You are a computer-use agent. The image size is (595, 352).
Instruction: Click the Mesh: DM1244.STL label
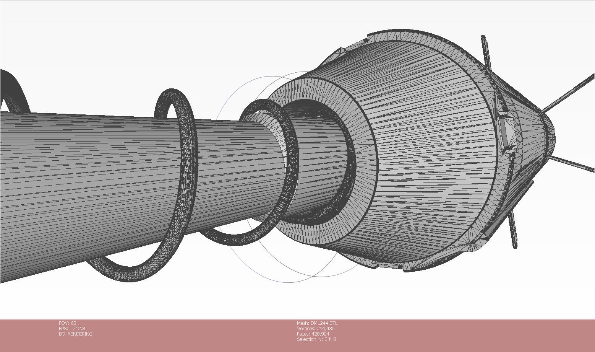(317, 323)
